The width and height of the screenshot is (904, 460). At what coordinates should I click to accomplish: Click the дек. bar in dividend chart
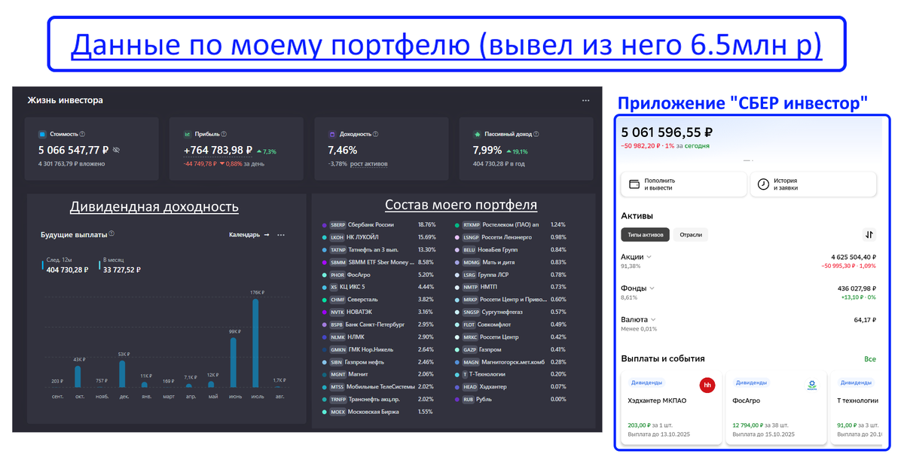click(122, 375)
